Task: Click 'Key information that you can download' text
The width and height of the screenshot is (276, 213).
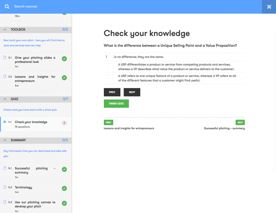Action: 35,153
